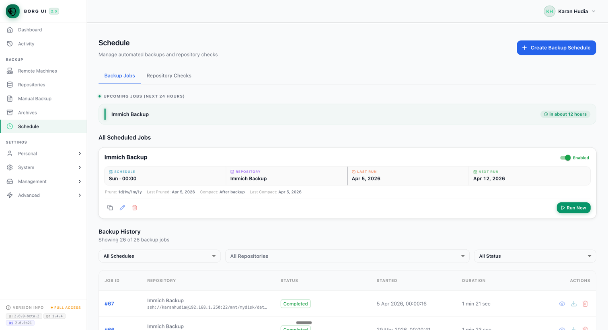The image size is (608, 330).
Task: Click Create Backup Schedule button
Action: pos(556,48)
